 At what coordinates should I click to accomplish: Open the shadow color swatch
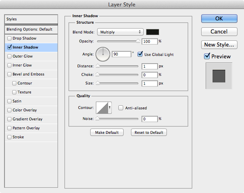(x=153, y=32)
